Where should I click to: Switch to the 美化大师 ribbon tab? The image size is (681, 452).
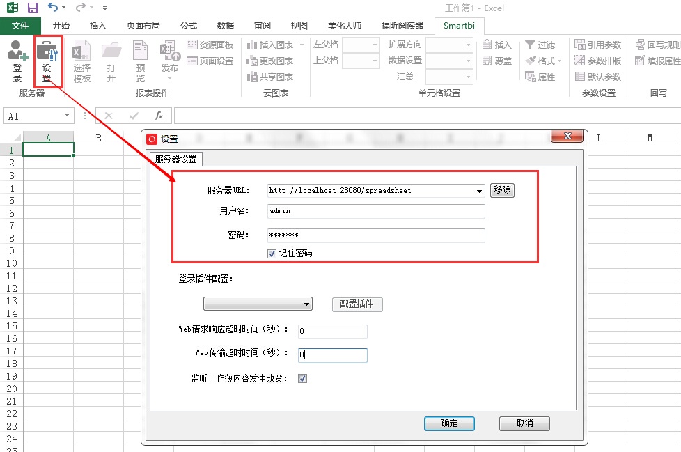point(345,26)
